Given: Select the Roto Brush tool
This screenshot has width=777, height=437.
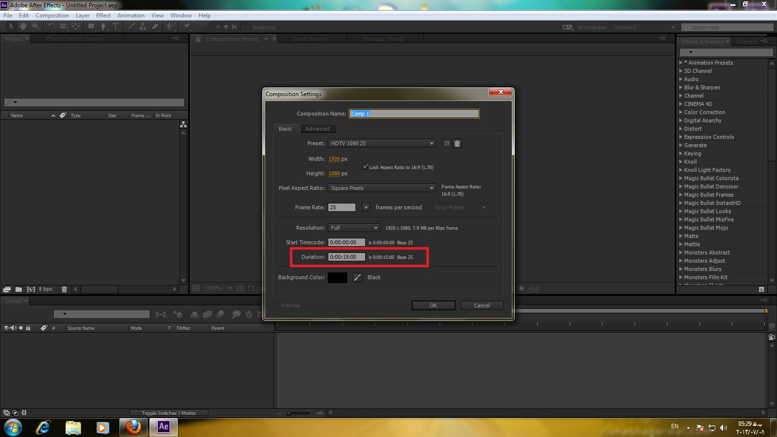Looking at the screenshot, I should point(170,27).
